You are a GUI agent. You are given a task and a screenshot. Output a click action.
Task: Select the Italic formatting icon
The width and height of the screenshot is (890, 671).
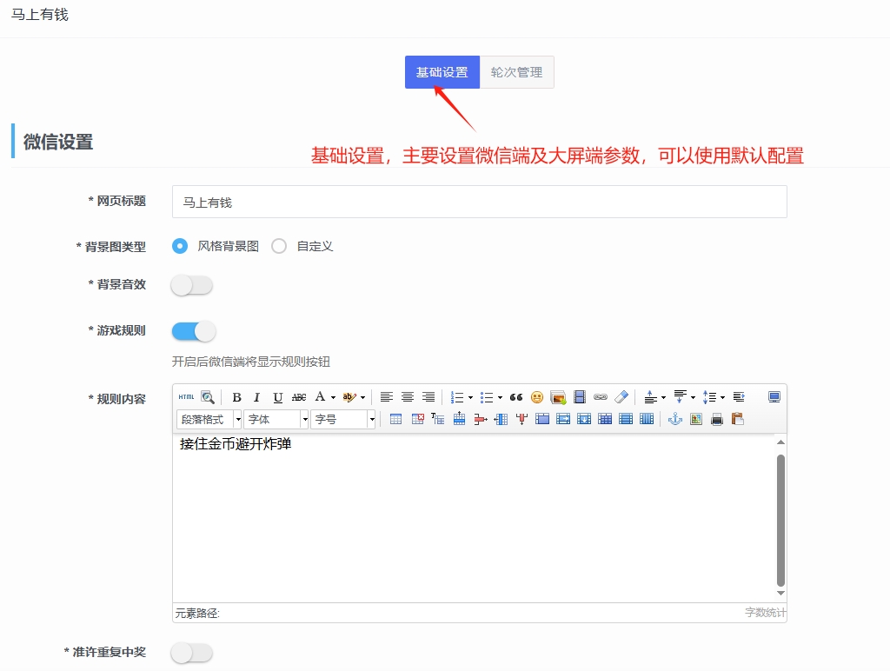[256, 397]
